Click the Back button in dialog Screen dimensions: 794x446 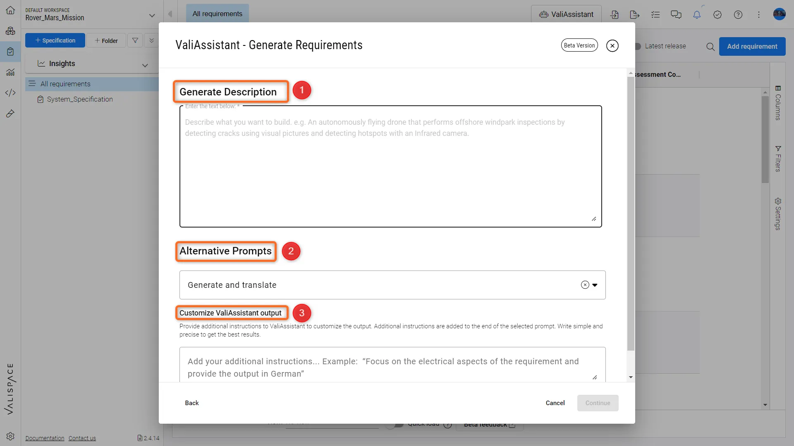(191, 403)
